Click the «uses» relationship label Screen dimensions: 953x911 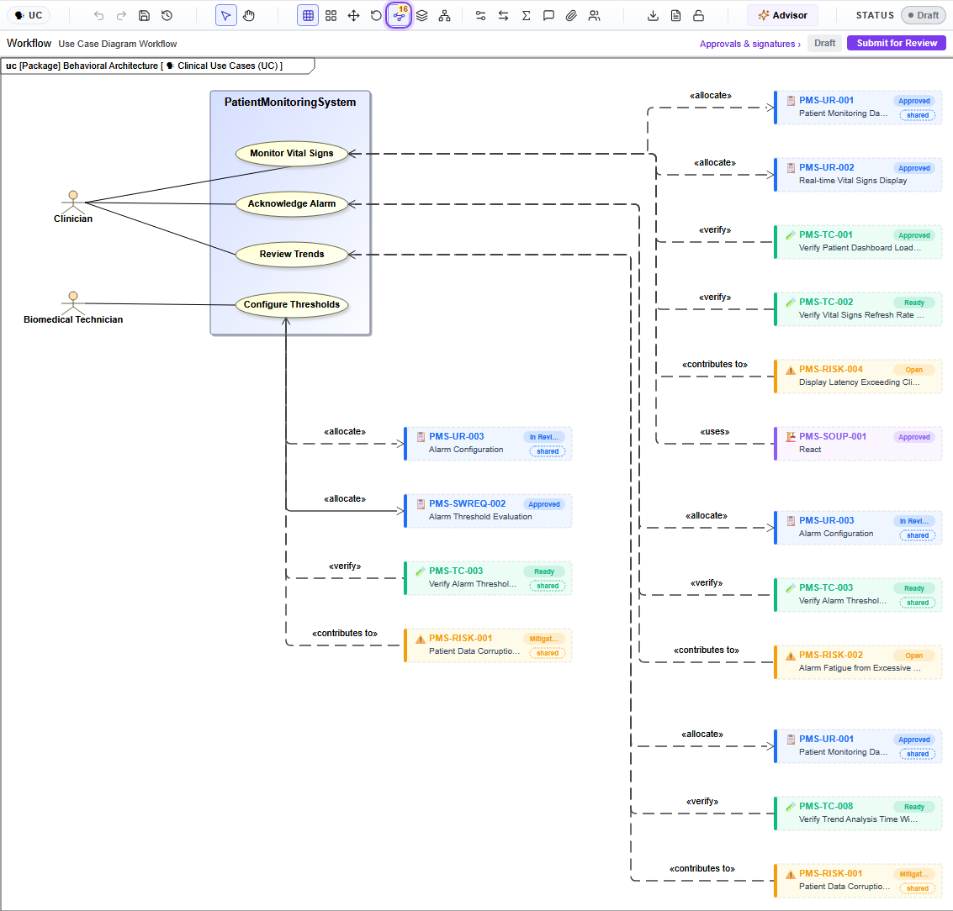(715, 432)
